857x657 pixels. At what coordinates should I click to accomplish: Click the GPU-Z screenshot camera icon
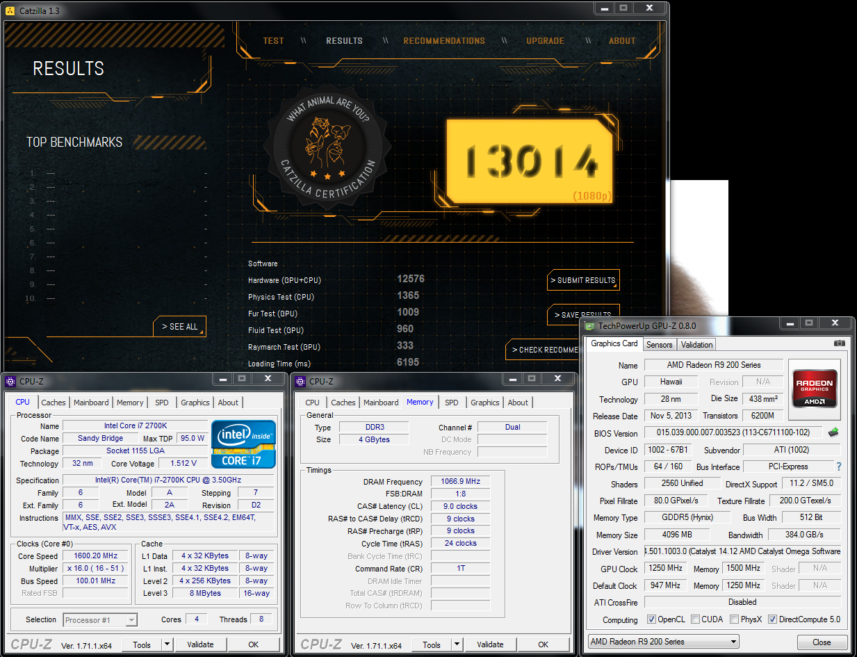point(840,343)
